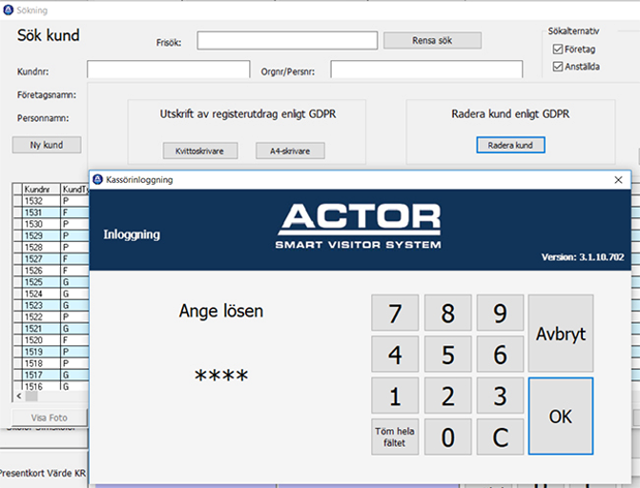Select customer row 1527
Viewport: 640px width, 488px height.
(51, 258)
